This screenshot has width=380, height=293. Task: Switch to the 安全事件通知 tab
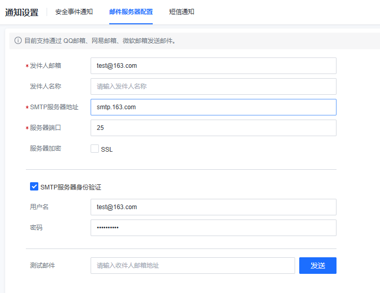(74, 11)
